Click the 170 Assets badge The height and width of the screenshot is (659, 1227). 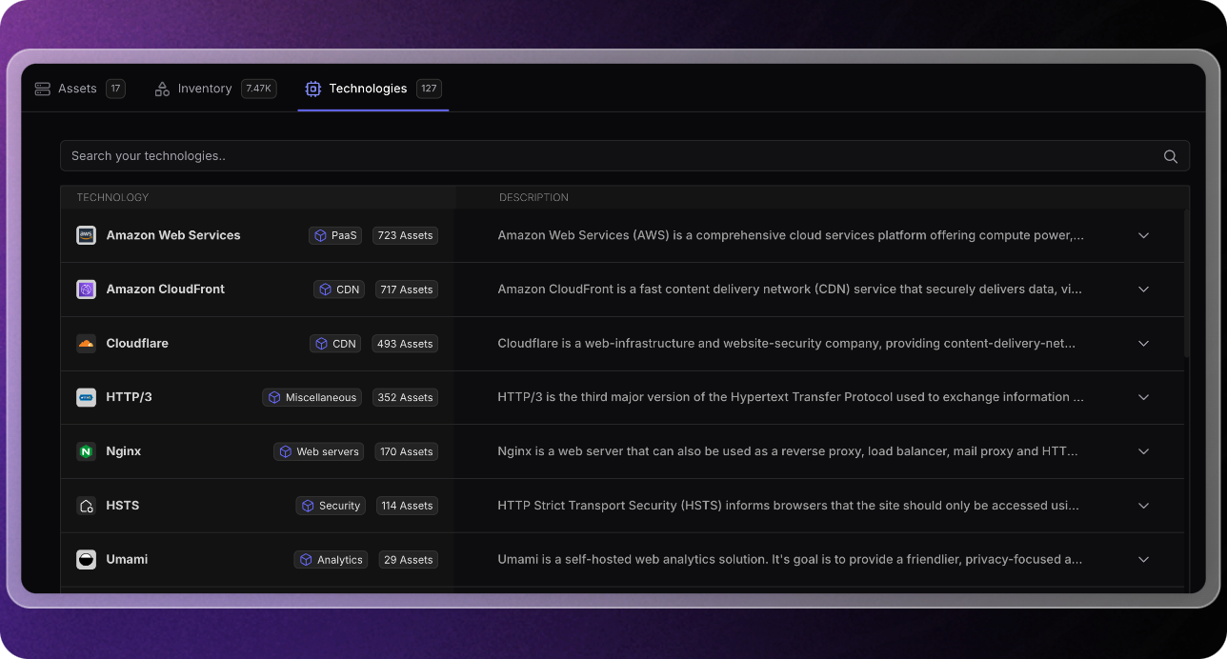point(407,451)
